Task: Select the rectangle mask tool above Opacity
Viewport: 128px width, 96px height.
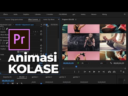Action: pos(3,29)
